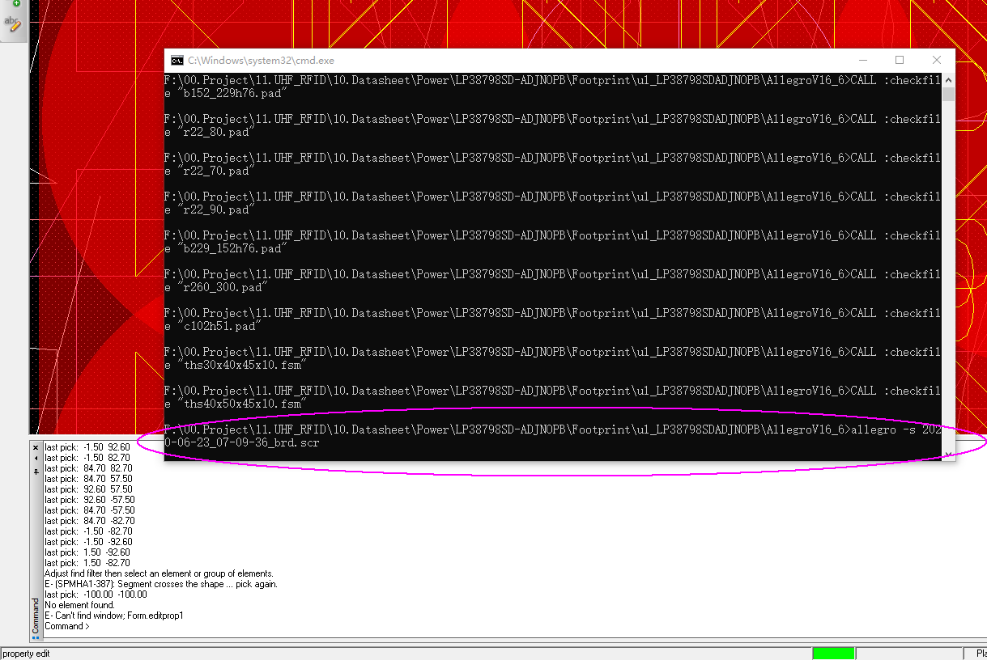Select the abc text edit tool
Viewport: 987px width, 660px height.
[x=14, y=23]
